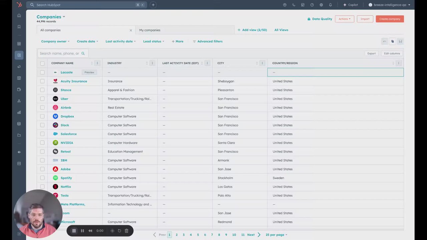The height and width of the screenshot is (240, 427).
Task: Open the Create date filter dropdown
Action: tap(87, 41)
